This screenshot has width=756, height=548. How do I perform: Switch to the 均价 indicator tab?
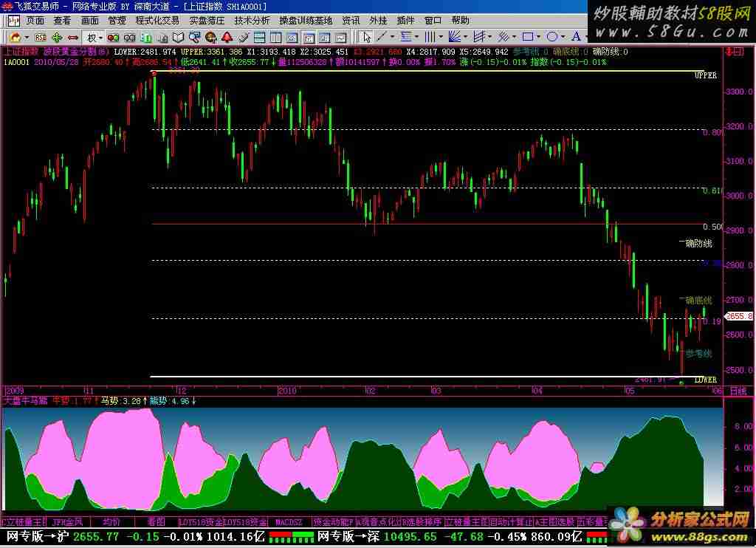tap(111, 521)
